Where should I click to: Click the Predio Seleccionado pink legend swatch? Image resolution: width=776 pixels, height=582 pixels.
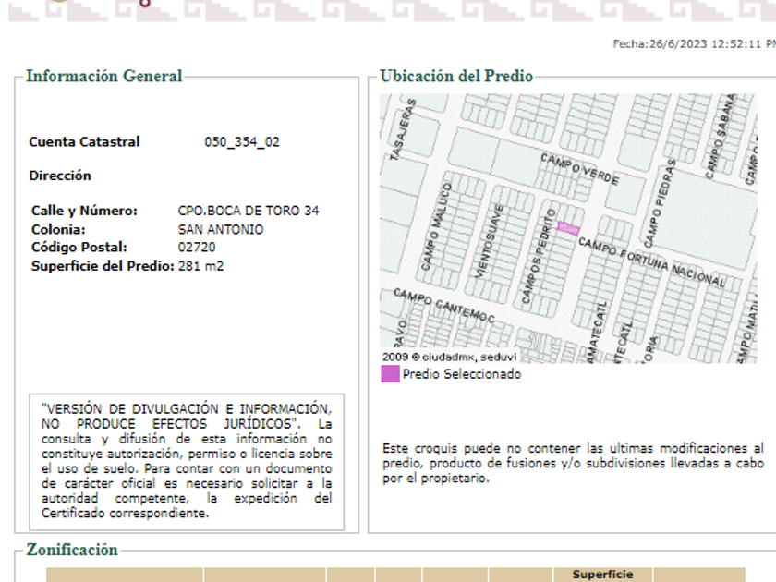pyautogui.click(x=390, y=373)
